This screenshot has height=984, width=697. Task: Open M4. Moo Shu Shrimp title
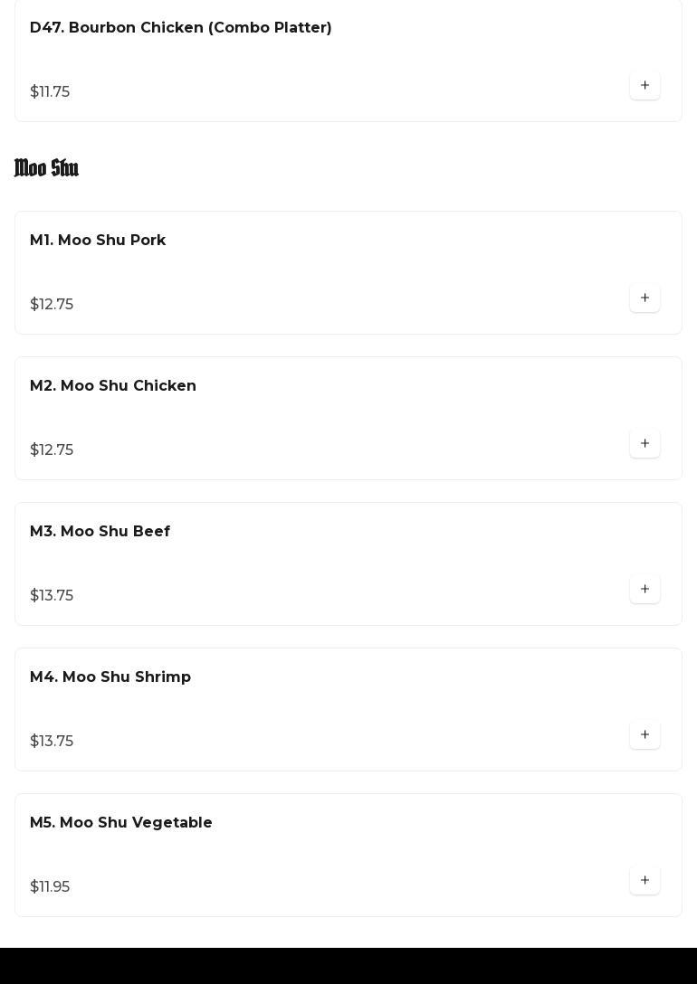click(110, 677)
